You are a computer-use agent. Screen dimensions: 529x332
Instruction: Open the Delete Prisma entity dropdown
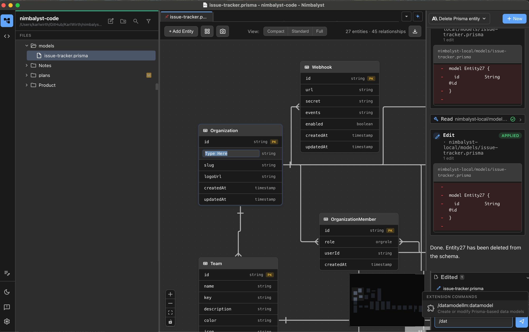(459, 18)
